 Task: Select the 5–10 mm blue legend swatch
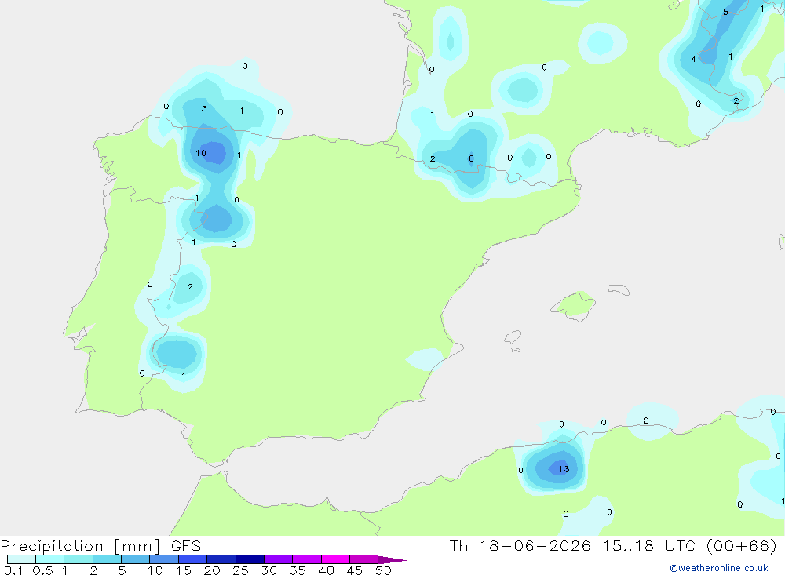(136, 559)
